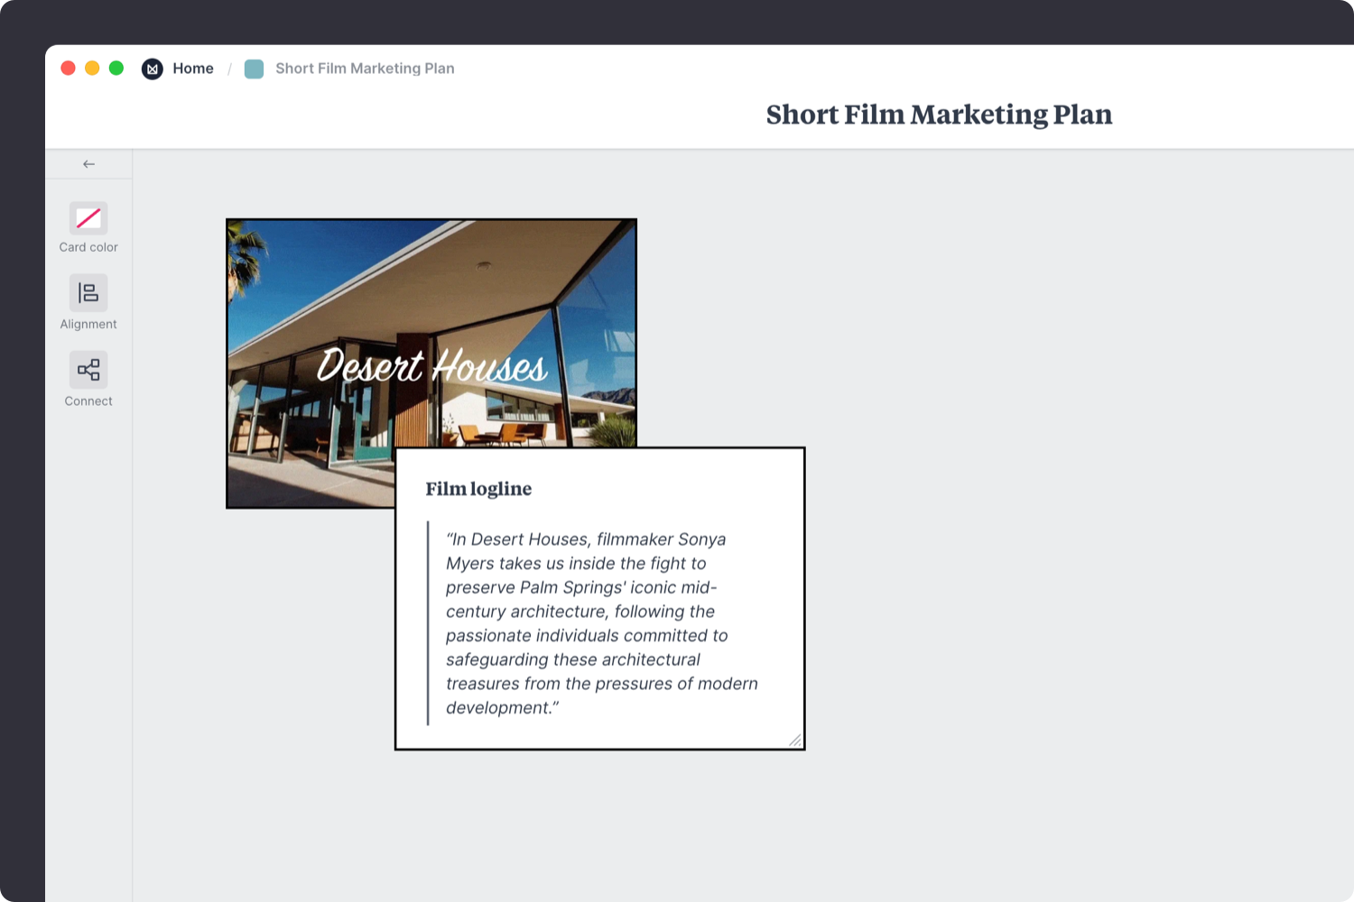
Task: Click the green fullscreen traffic light
Action: click(116, 68)
